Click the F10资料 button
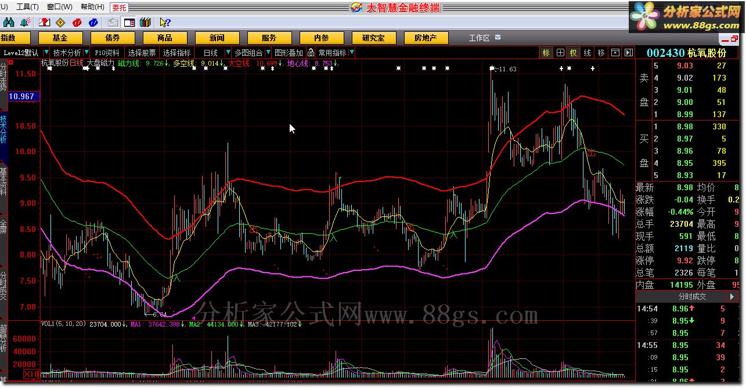 pyautogui.click(x=107, y=53)
